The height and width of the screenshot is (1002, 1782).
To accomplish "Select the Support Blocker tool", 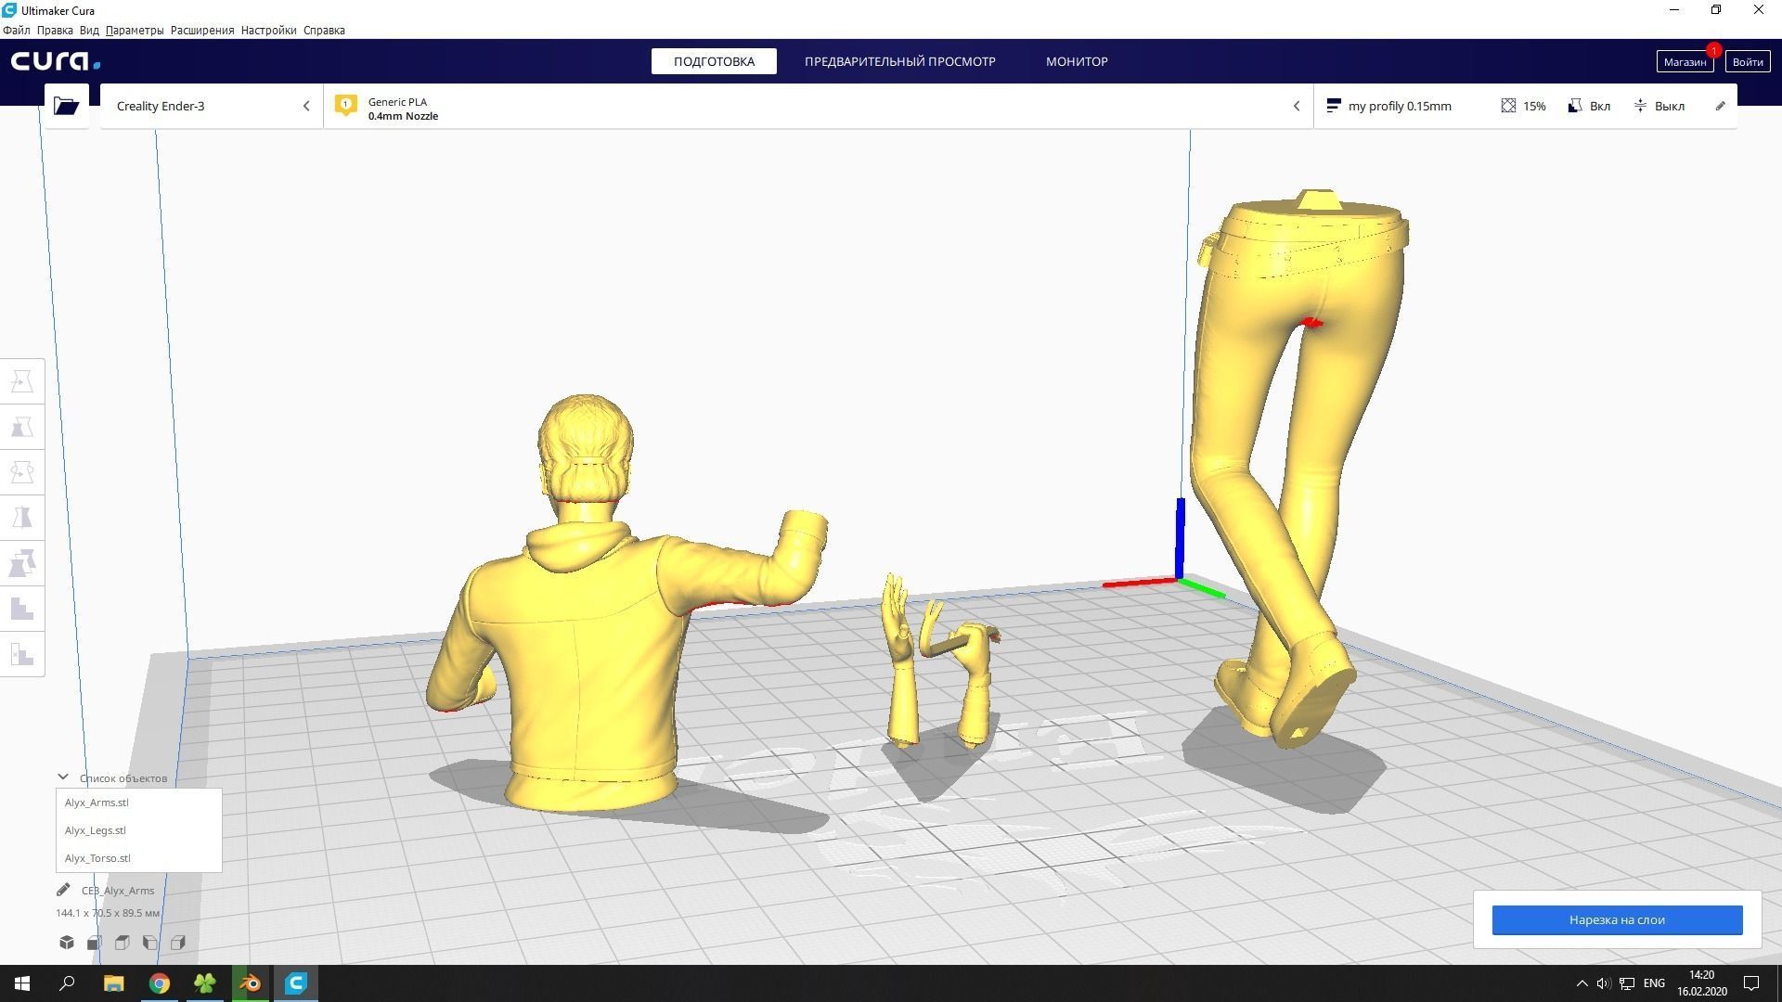I will 22,609.
